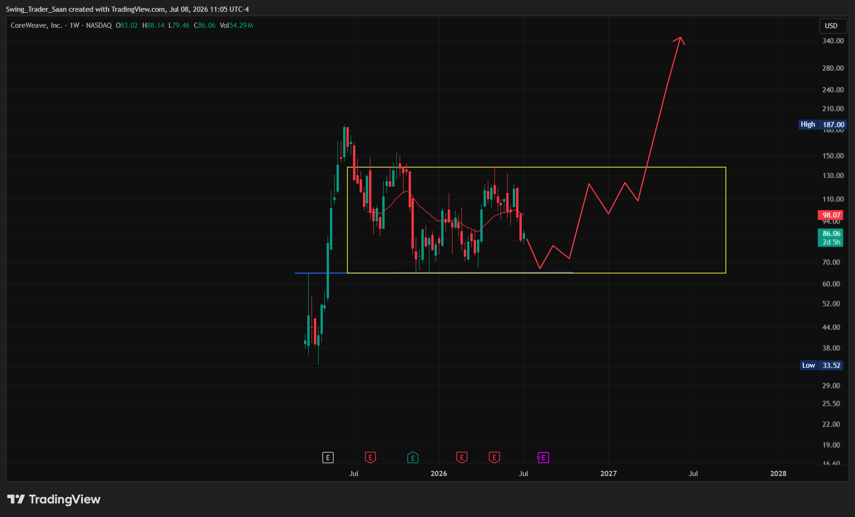Click the open value O83.02
This screenshot has height=517, width=855.
click(x=127, y=25)
